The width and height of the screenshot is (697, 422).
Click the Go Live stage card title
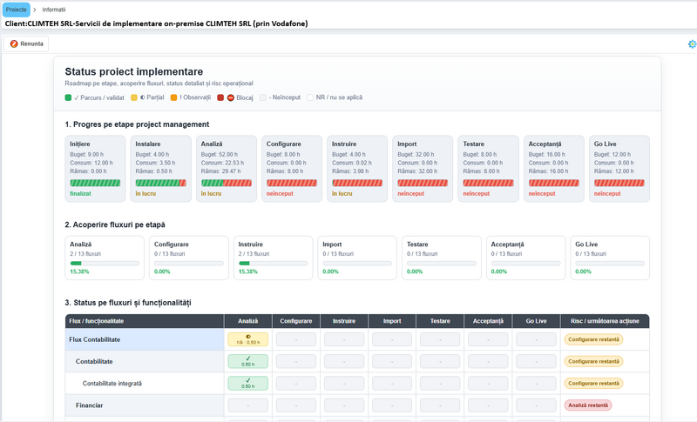click(x=605, y=144)
